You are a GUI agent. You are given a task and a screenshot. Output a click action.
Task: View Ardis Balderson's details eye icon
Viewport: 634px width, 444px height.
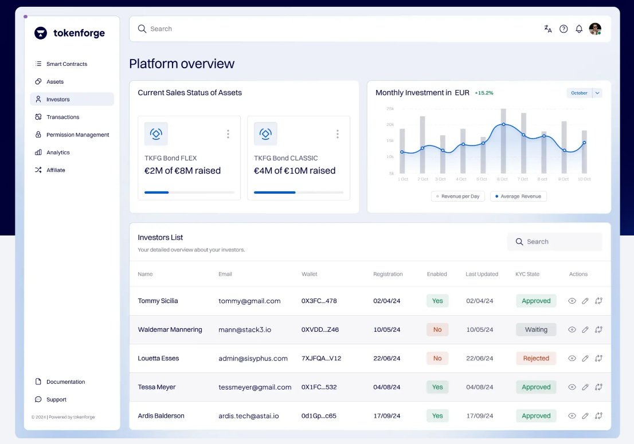[572, 415]
